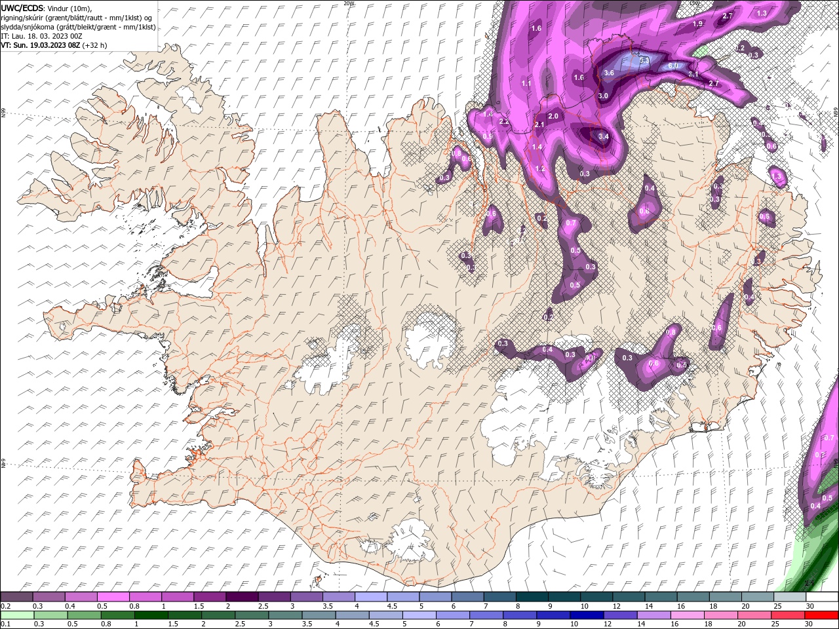The width and height of the screenshot is (839, 629).
Task: Click the 1.9 precipitation value on the map
Action: [697, 24]
